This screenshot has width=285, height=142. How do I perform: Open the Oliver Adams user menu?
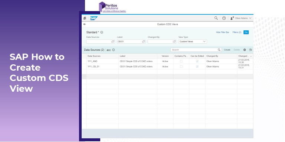coord(241,18)
